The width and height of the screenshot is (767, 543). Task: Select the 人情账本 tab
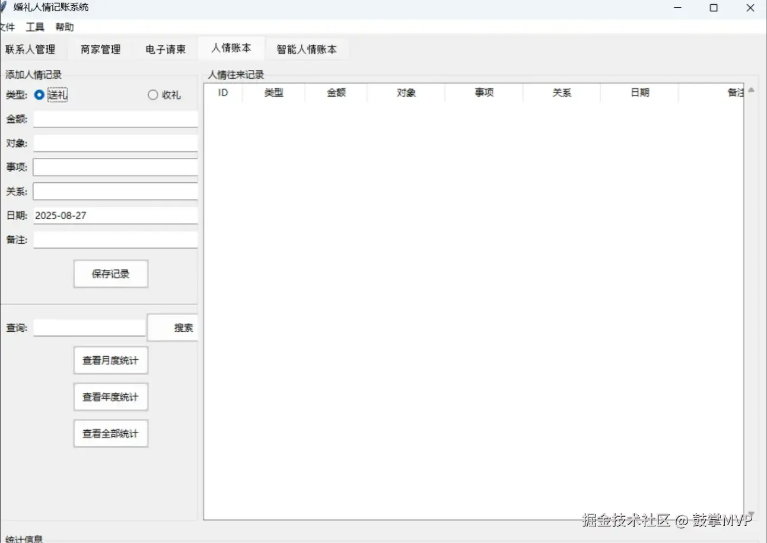tap(231, 49)
